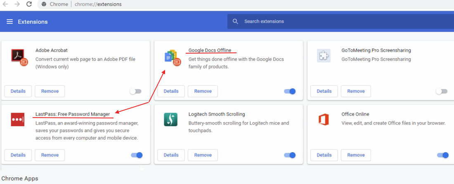
Task: Open Details for GoToMeeting Pro Screensharing
Action: coord(324,91)
